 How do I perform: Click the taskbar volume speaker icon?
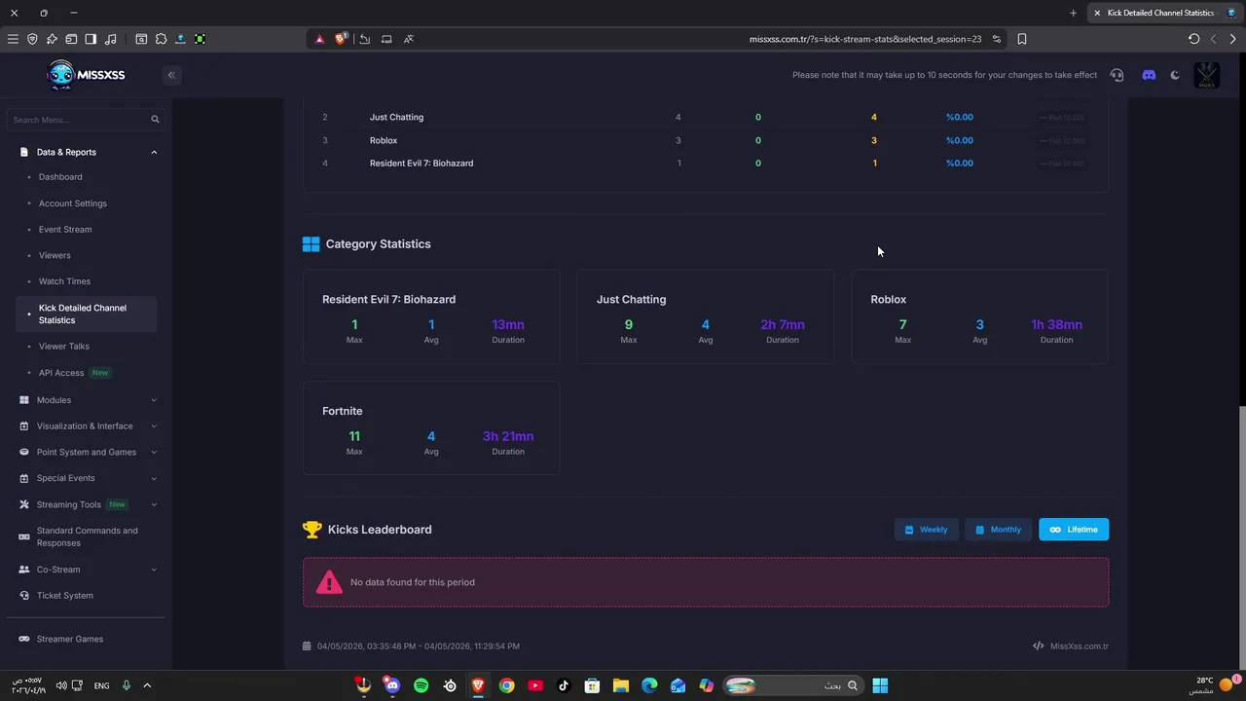click(x=61, y=685)
